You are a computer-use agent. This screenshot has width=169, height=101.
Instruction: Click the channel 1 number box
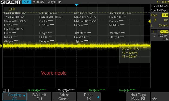[154, 32]
